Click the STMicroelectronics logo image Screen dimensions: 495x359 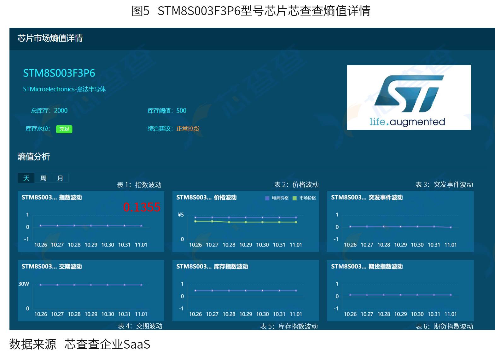(409, 97)
